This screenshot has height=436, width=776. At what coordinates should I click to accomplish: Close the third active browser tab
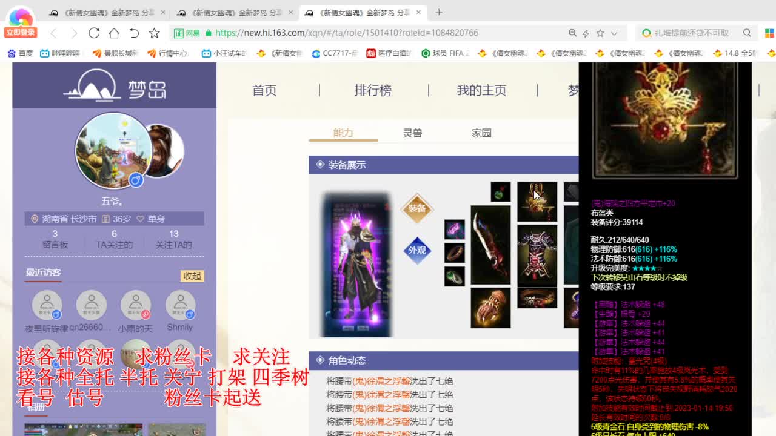point(420,12)
